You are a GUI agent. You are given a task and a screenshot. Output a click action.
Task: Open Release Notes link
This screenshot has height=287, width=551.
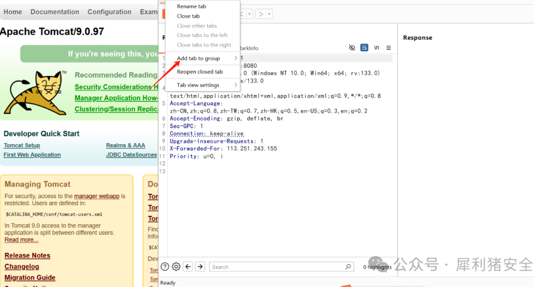pos(28,255)
